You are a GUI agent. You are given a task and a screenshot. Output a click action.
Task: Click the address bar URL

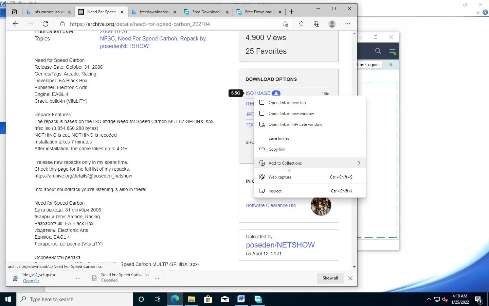pos(140,24)
